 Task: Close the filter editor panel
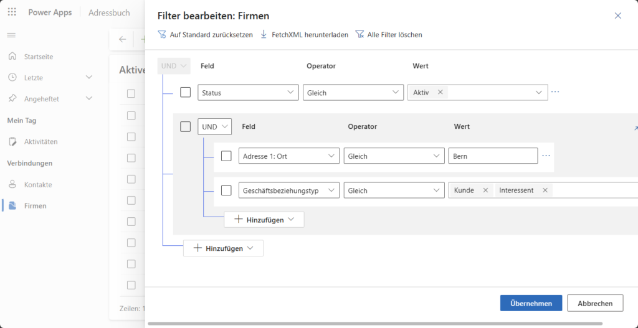point(618,16)
